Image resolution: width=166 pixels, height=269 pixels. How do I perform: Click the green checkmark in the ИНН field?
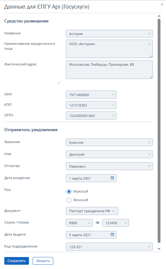[113, 95]
